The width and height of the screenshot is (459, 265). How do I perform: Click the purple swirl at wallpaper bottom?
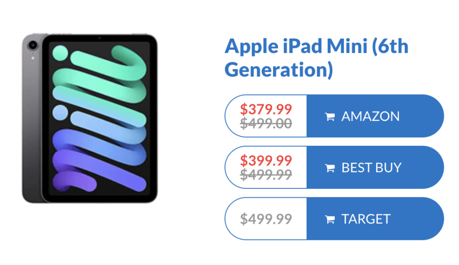pyautogui.click(x=74, y=182)
